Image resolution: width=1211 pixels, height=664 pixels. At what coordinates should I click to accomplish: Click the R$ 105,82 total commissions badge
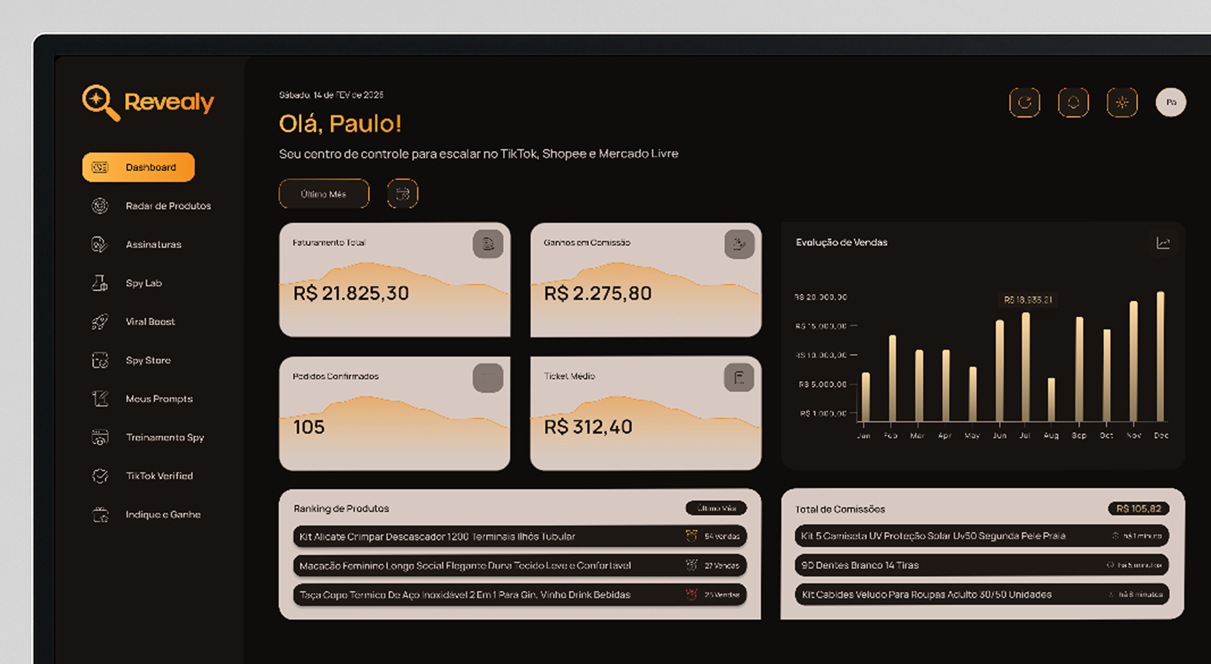pos(1139,509)
